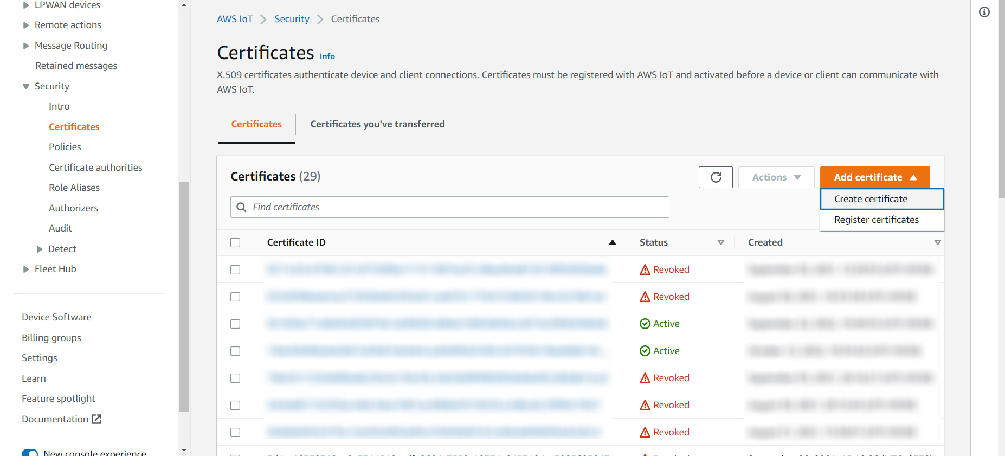Click the info circle icon at top right

pos(984,12)
